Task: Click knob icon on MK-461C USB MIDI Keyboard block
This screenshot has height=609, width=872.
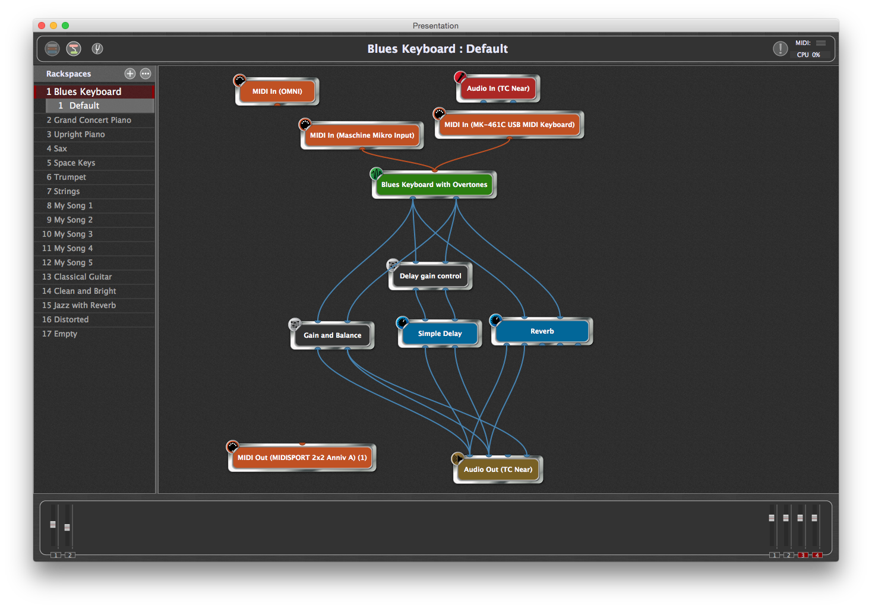Action: 439,113
